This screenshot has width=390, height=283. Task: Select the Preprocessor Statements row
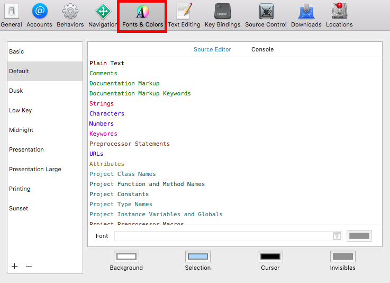point(235,144)
